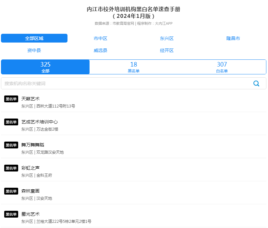The width and height of the screenshot is (268, 228).
Task: Select the 舞万舞舞蹈 list item
Action: tap(32, 145)
